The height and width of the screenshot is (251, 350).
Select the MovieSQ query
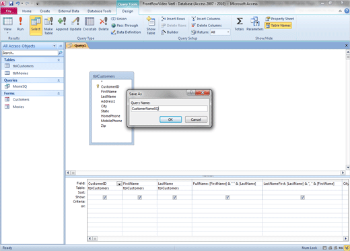33,86
